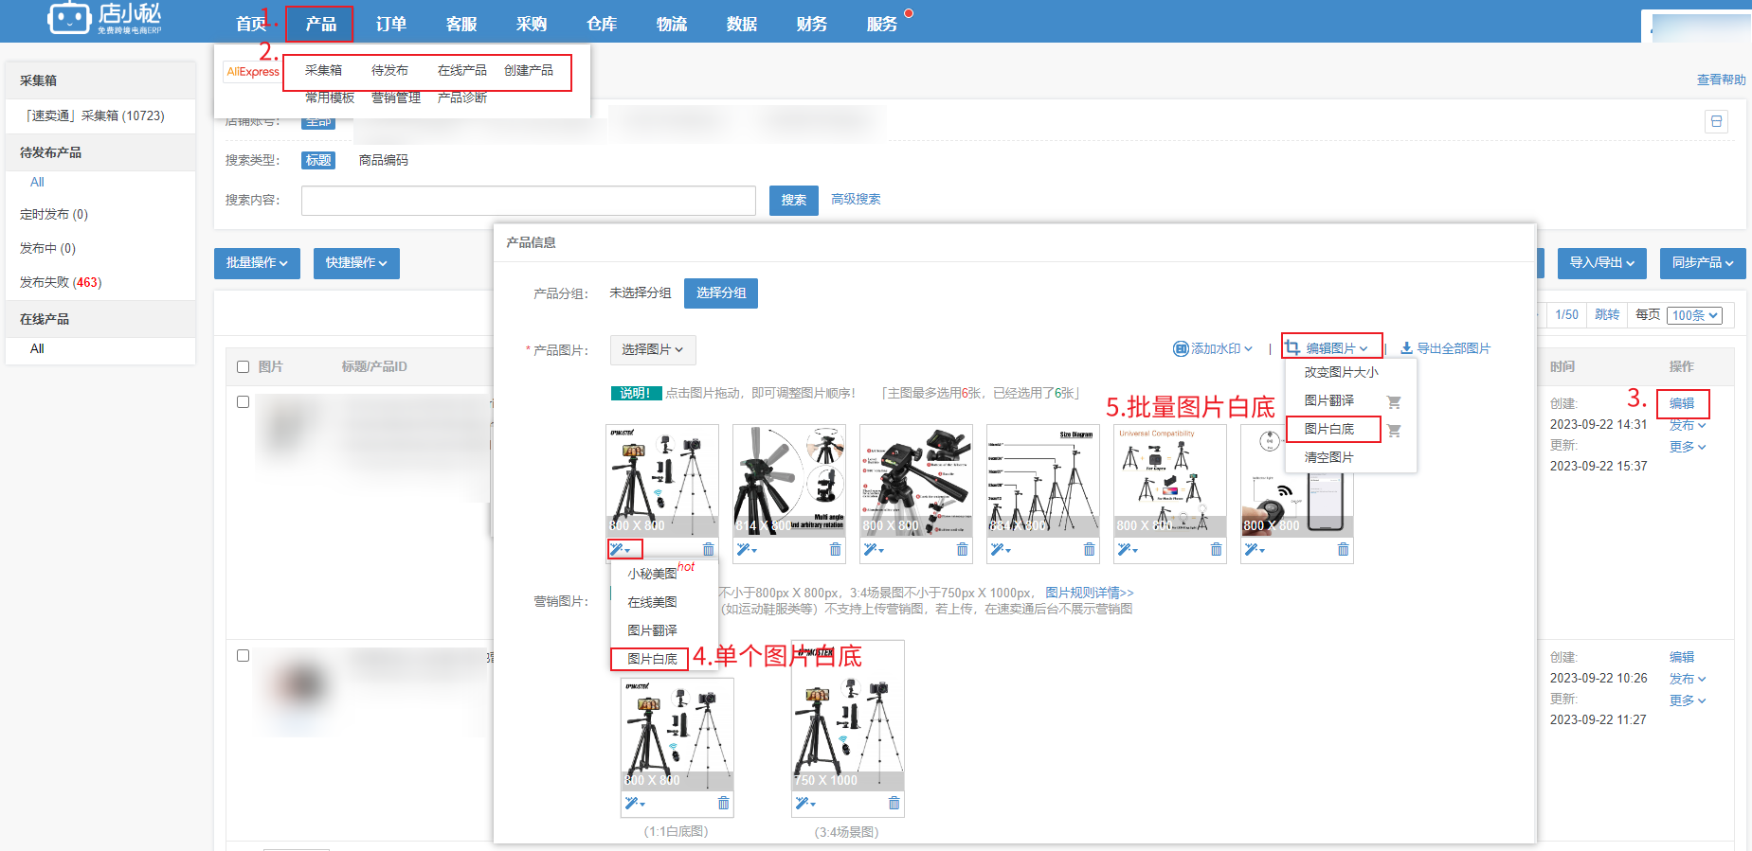The height and width of the screenshot is (851, 1752).
Task: Open wand menu on 3:4场景图 marketing image
Action: [805, 803]
